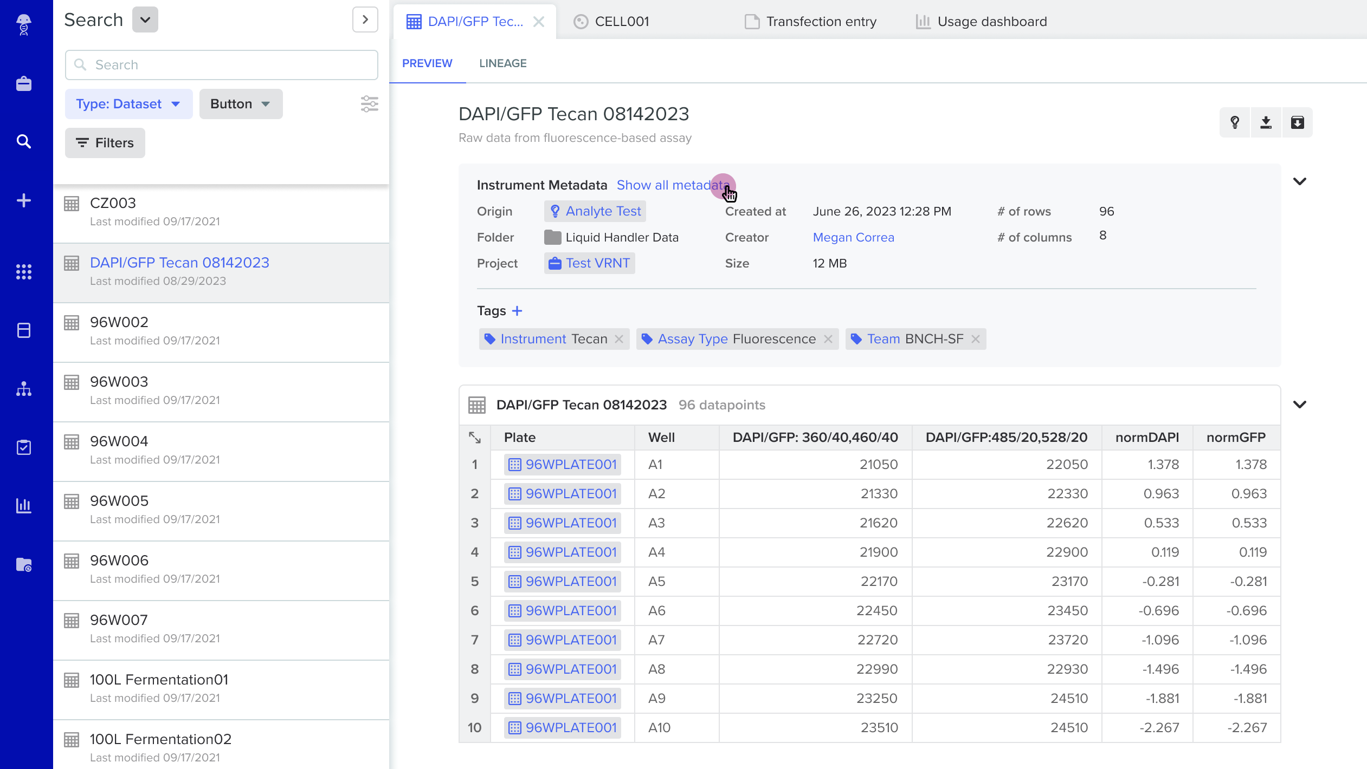Open the Search mode dropdown arrow
The width and height of the screenshot is (1367, 769).
coord(145,20)
